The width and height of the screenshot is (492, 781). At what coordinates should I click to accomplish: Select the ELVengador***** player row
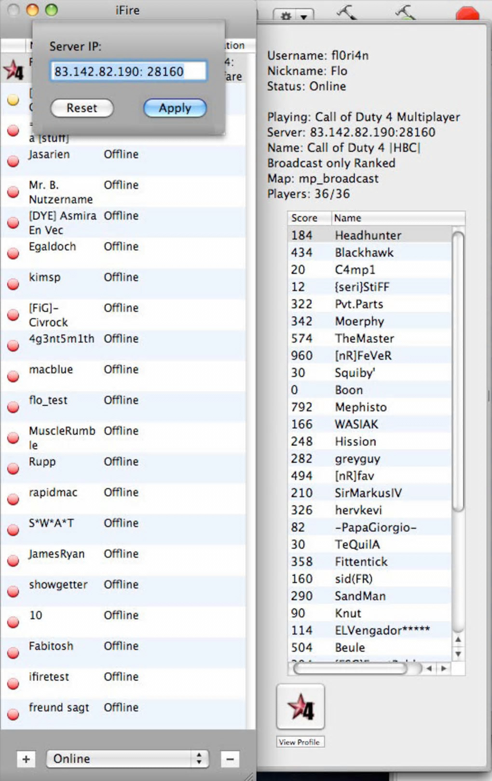[x=369, y=630]
